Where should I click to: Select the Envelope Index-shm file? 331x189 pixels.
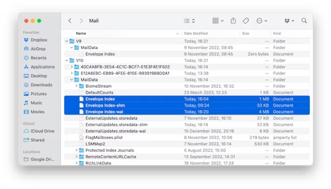(187, 105)
